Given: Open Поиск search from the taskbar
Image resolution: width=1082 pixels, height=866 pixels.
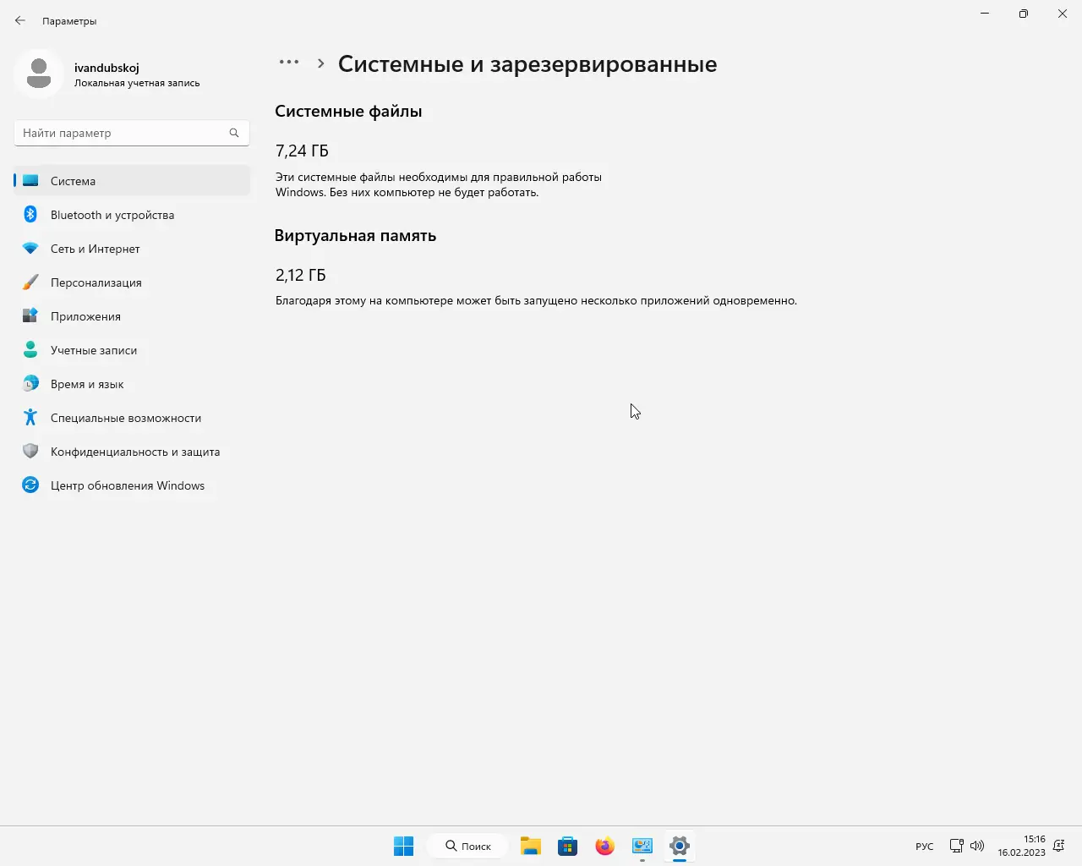Looking at the screenshot, I should click(x=467, y=846).
